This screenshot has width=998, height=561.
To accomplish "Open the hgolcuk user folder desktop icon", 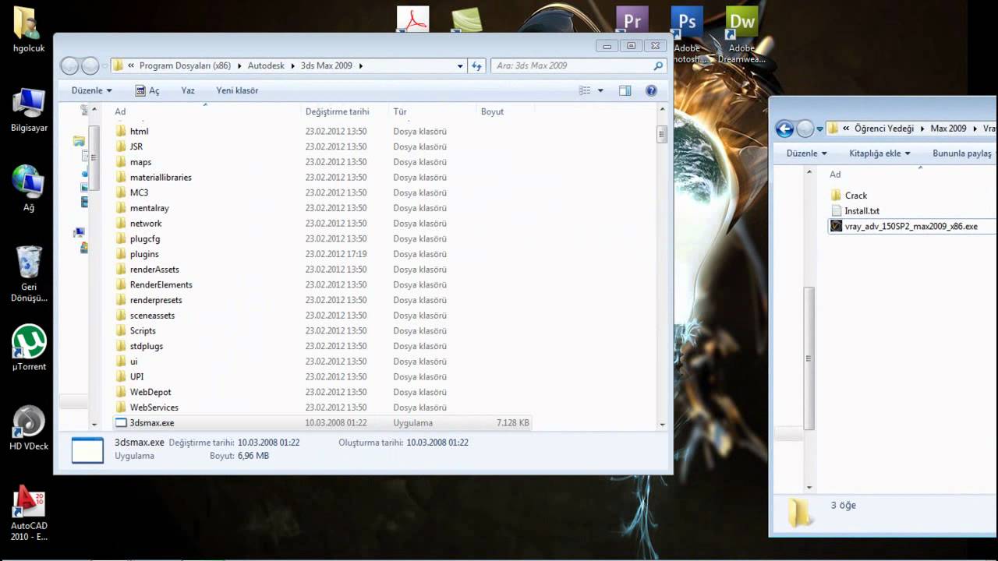I will coord(29,30).
